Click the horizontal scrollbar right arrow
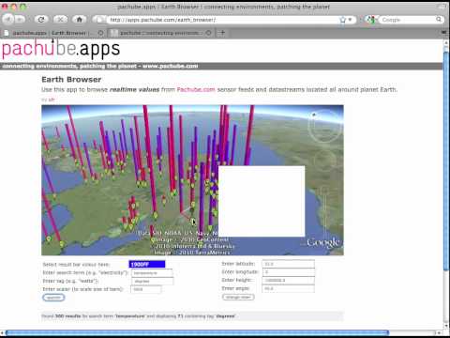The image size is (450, 338). click(x=440, y=332)
